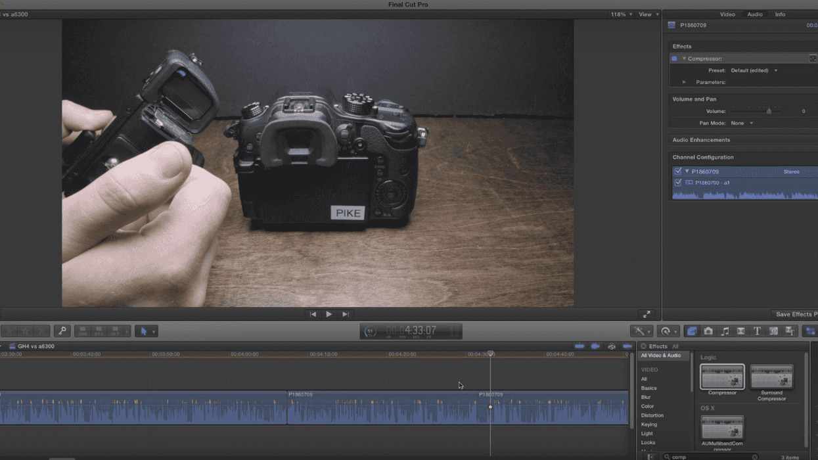This screenshot has width=818, height=460.
Task: Collapse the Compressor effect disclosure triangle
Action: coord(684,58)
